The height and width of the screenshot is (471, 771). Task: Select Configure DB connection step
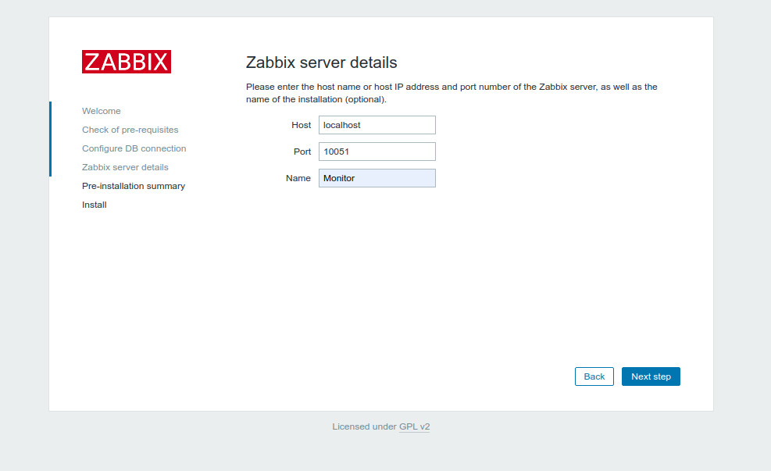click(134, 148)
